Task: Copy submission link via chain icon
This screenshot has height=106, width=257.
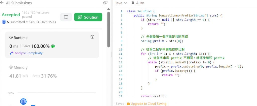Action: (x=105, y=3)
